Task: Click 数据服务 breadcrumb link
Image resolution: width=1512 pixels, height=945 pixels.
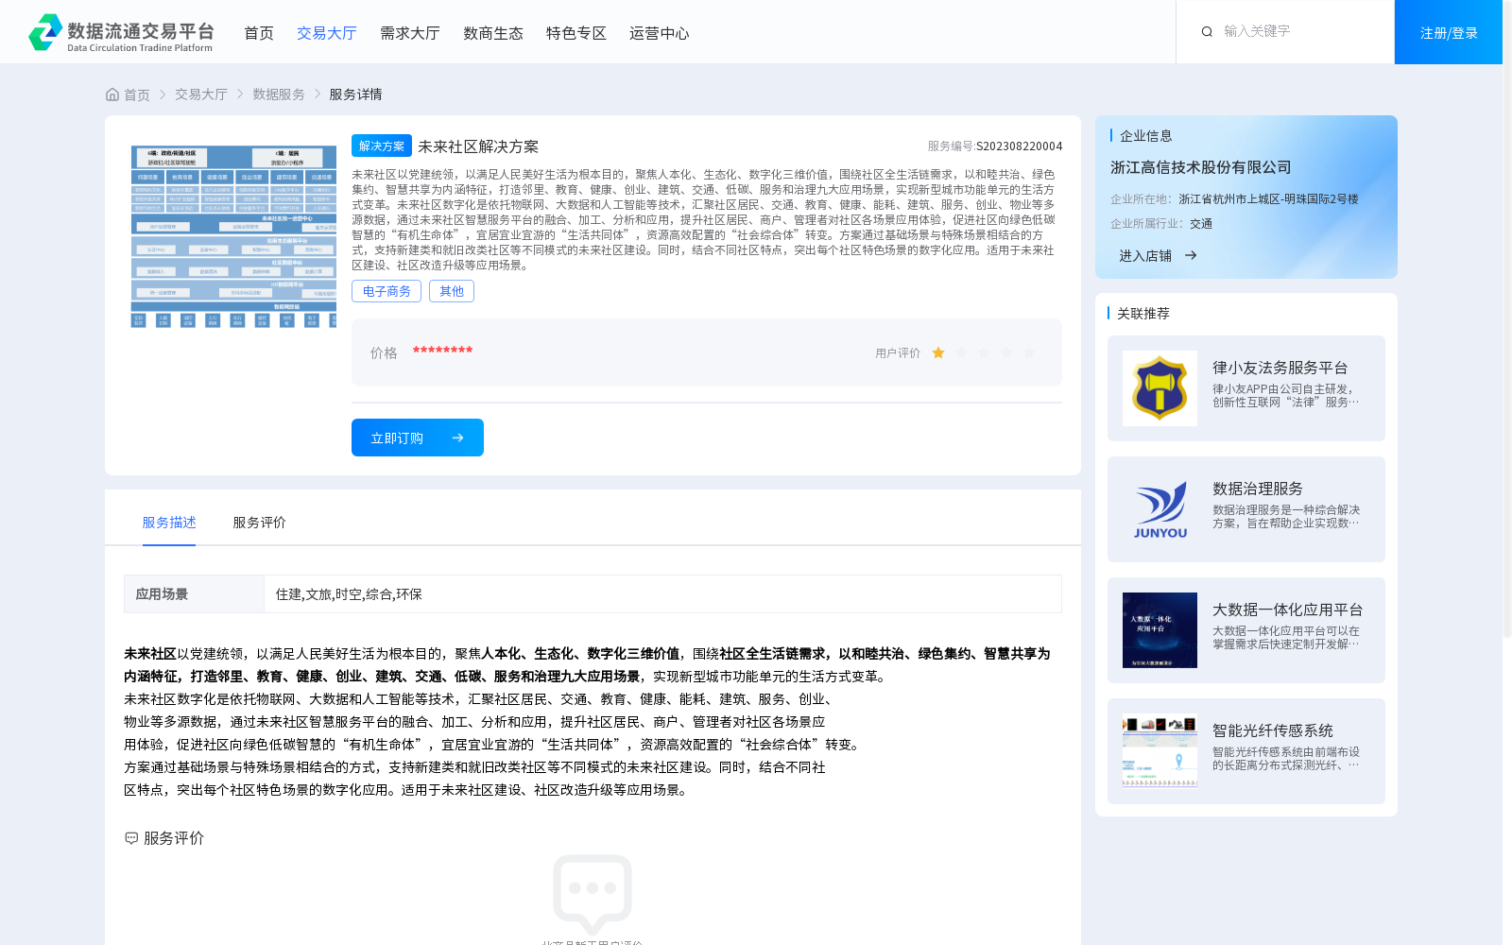Action: point(279,94)
